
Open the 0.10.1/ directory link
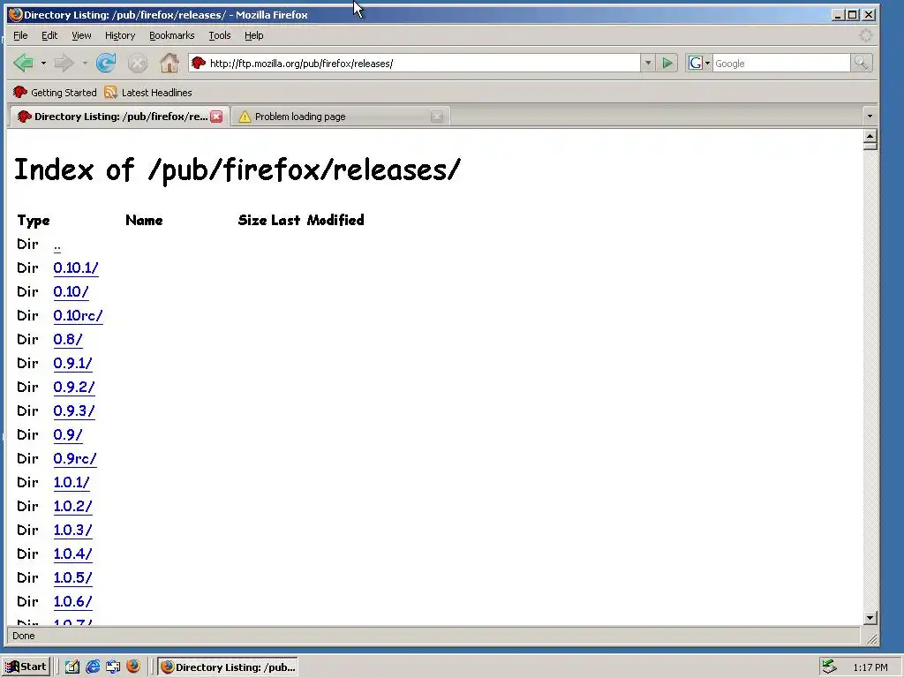pyautogui.click(x=76, y=268)
